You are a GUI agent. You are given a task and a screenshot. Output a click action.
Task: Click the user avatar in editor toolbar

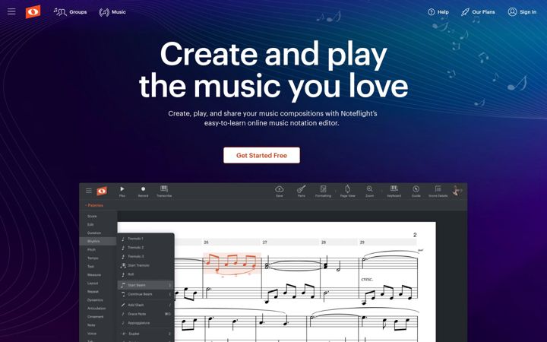coord(457,191)
